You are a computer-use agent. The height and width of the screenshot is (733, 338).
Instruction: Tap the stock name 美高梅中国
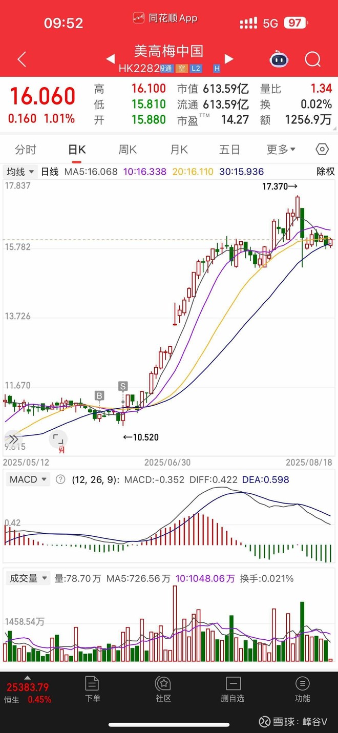[168, 51]
